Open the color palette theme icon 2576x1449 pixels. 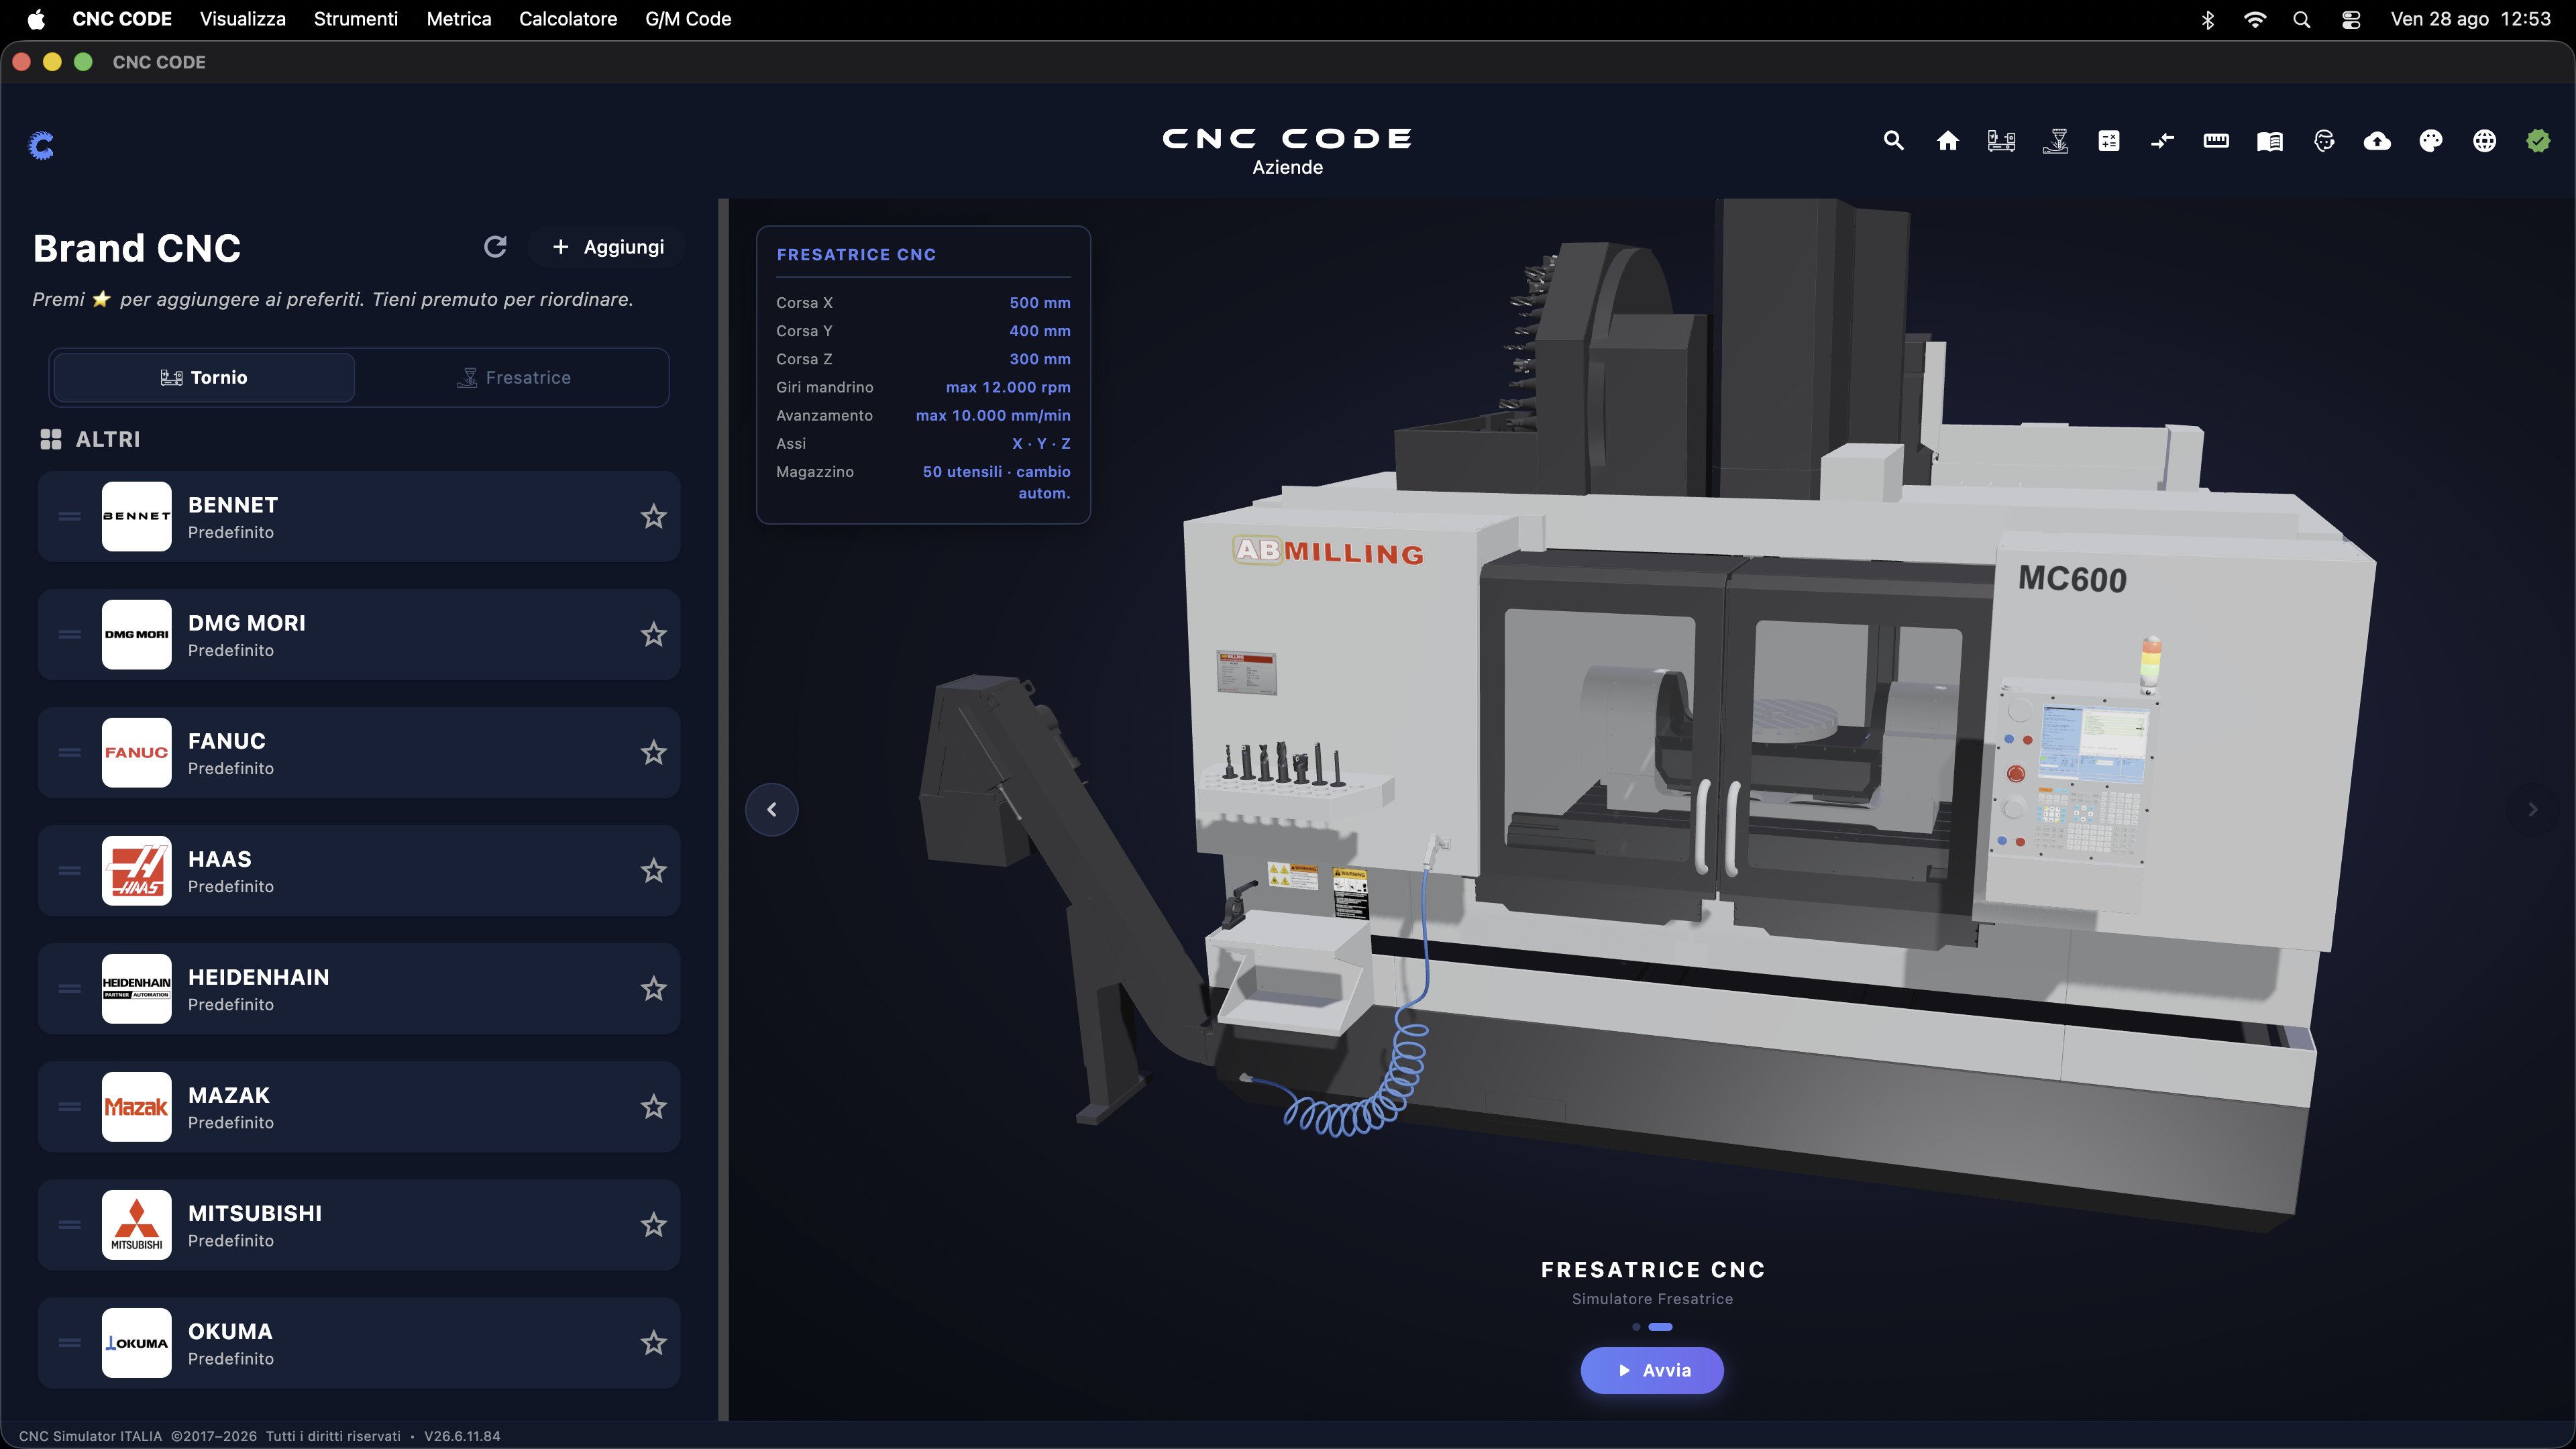(x=2431, y=141)
